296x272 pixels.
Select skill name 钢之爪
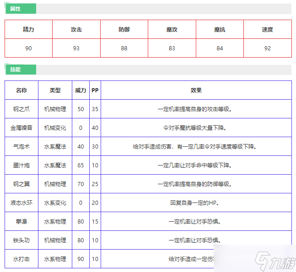pos(22,109)
